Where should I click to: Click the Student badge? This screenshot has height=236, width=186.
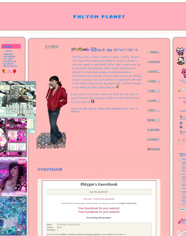coord(154,101)
